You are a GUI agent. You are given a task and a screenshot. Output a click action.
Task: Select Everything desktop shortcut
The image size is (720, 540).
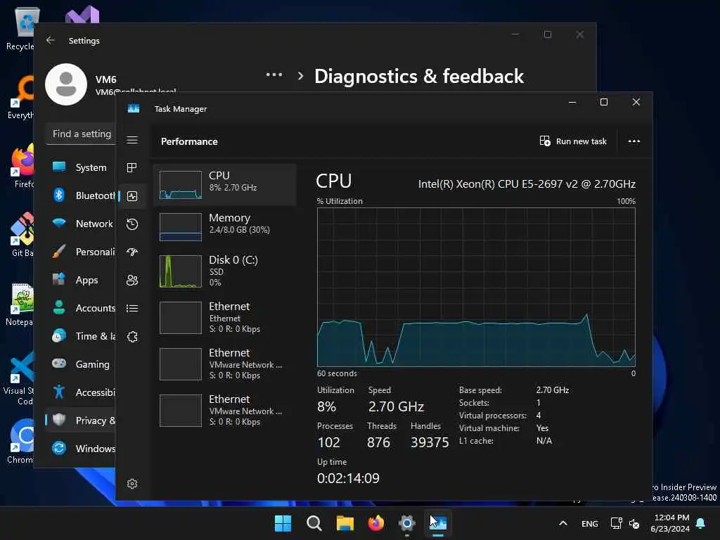point(21,97)
